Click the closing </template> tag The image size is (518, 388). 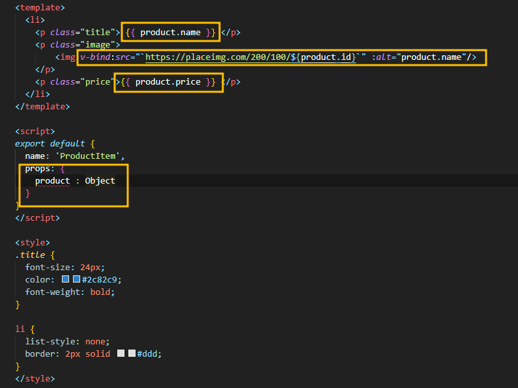pos(42,107)
